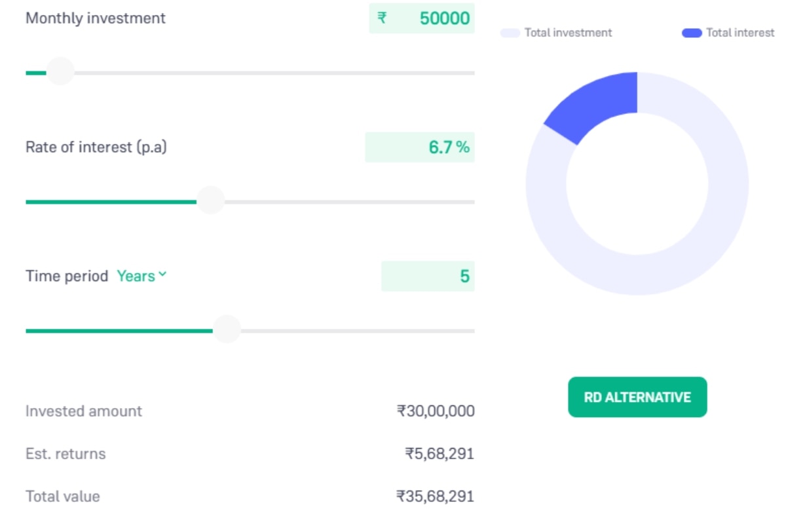This screenshot has height=524, width=786.
Task: Click the RD ALTERNATIVE button
Action: [637, 397]
